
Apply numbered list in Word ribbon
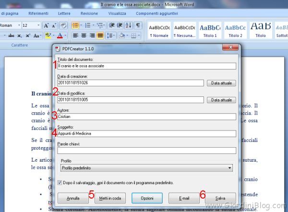88,25
